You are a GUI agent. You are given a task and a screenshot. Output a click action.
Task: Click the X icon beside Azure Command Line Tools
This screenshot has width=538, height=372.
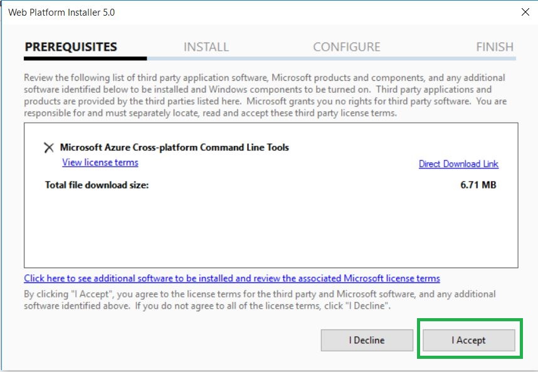point(48,148)
